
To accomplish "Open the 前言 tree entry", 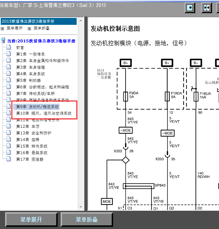I will pos(20,47).
